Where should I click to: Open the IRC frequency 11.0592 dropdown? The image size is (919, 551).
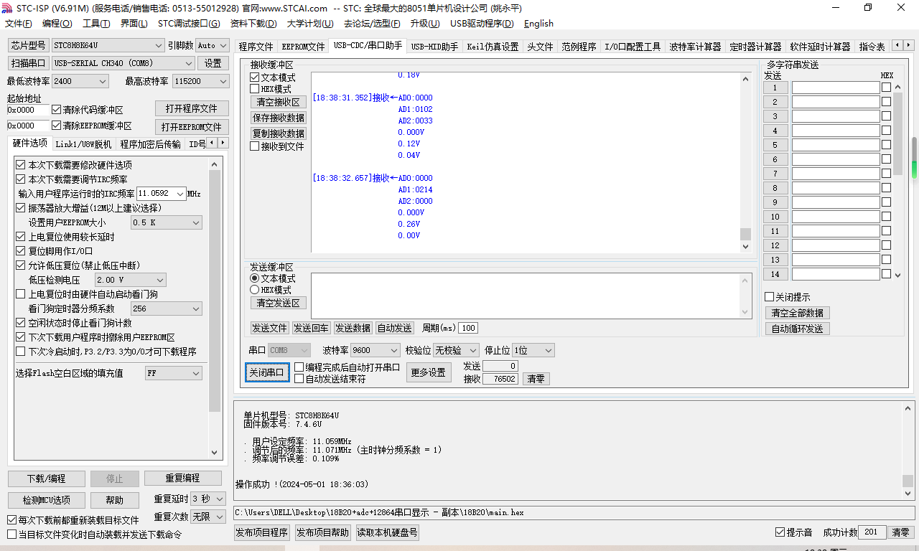(161, 194)
